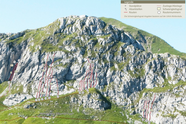Click the Legende header title

click(x=128, y=2)
